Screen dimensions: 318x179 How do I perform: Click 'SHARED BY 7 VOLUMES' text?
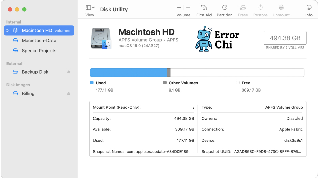285,48
